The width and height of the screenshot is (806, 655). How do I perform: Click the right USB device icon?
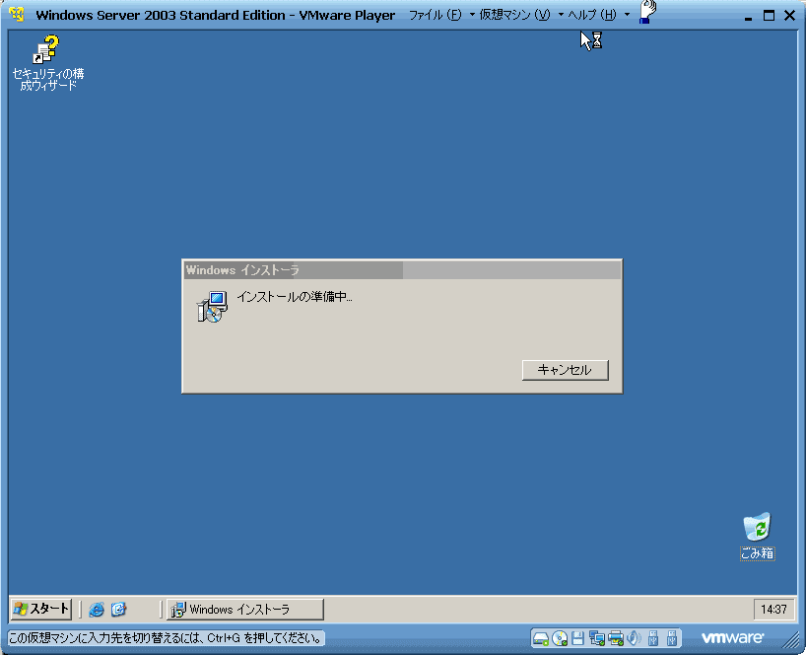click(672, 638)
